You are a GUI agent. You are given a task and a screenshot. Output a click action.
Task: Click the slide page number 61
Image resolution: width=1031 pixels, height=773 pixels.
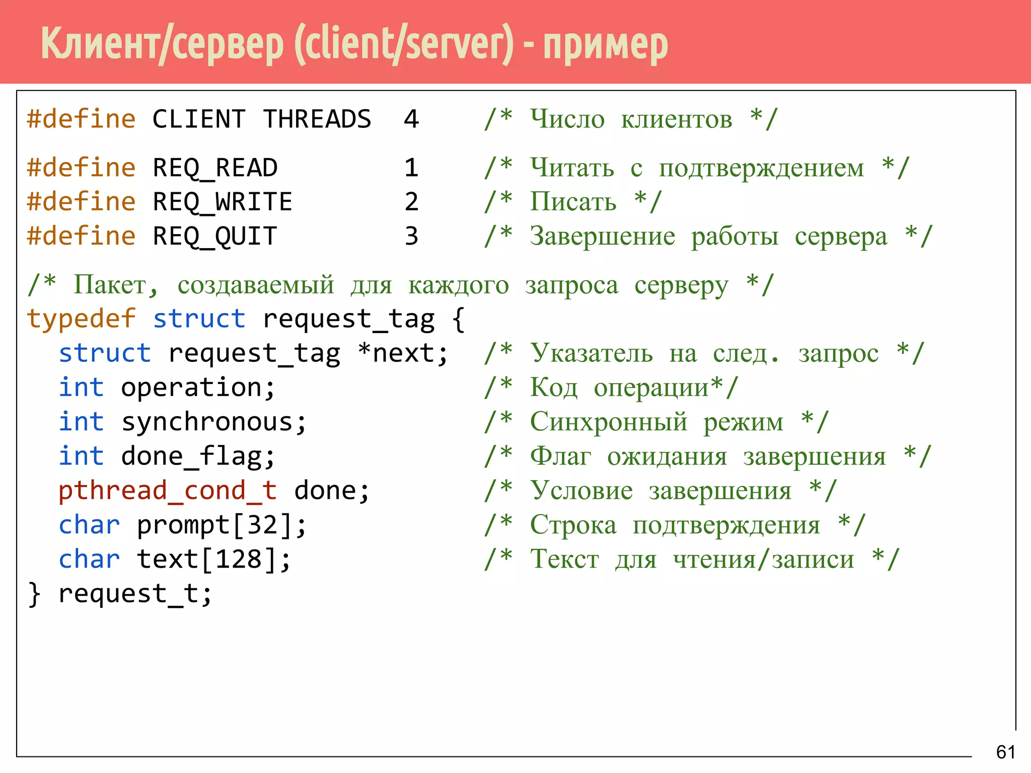[1005, 752]
